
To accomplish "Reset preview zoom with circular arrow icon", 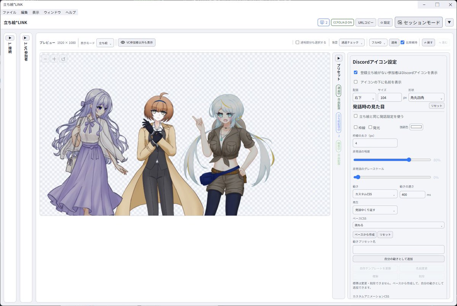I will click(x=64, y=59).
